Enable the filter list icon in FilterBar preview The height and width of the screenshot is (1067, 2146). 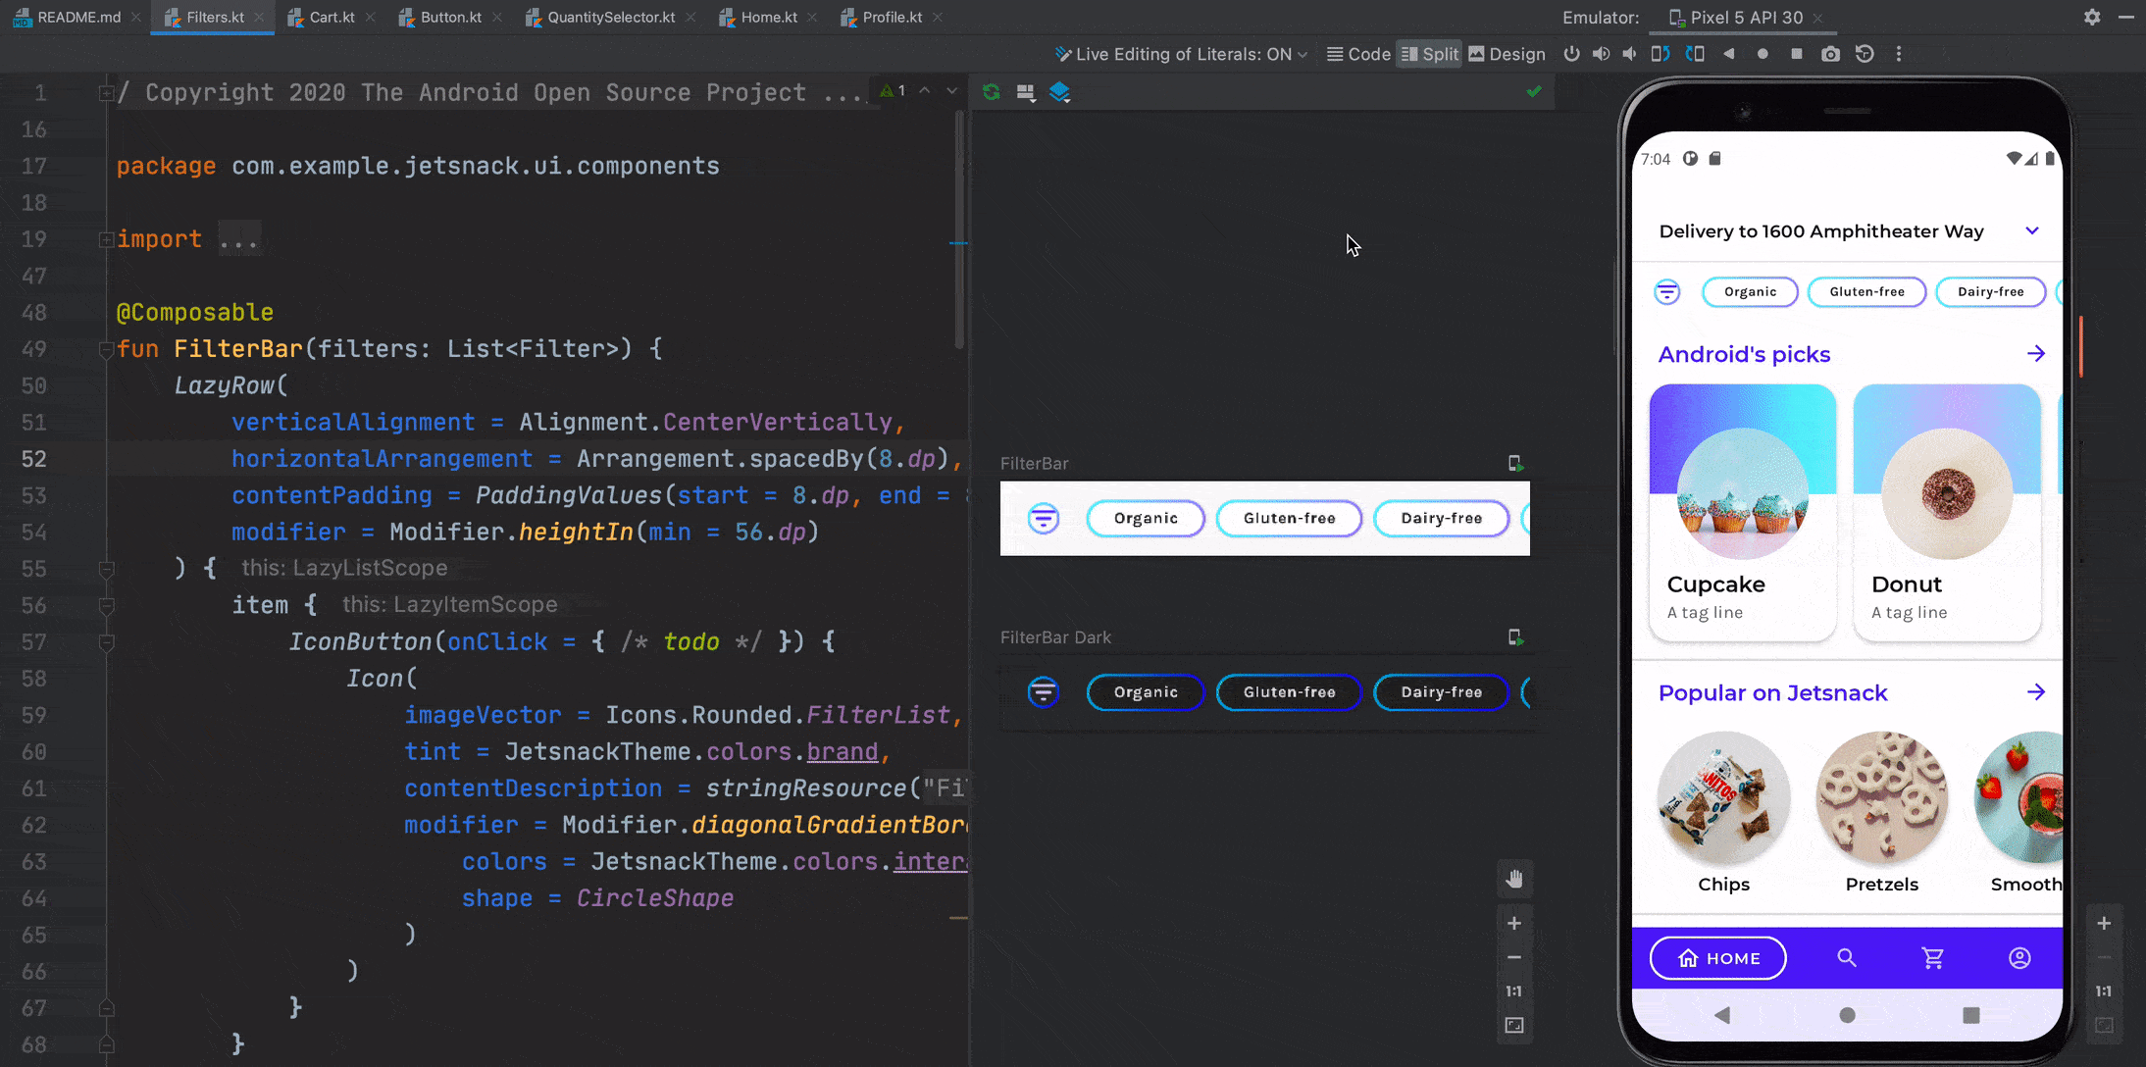(x=1042, y=517)
